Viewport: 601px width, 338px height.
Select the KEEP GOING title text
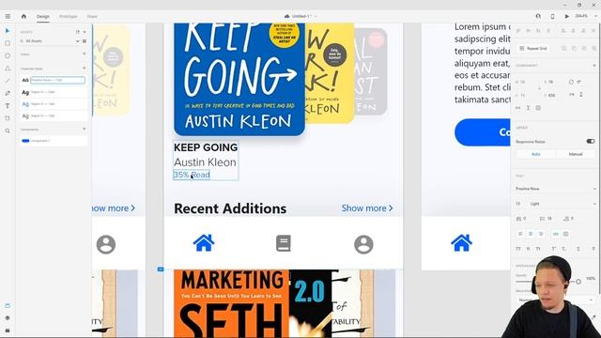pos(206,147)
